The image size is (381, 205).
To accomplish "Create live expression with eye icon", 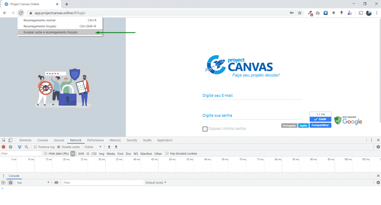I will pyautogui.click(x=57, y=183).
